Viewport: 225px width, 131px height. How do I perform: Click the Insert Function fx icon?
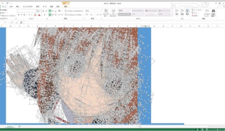coord(21,22)
